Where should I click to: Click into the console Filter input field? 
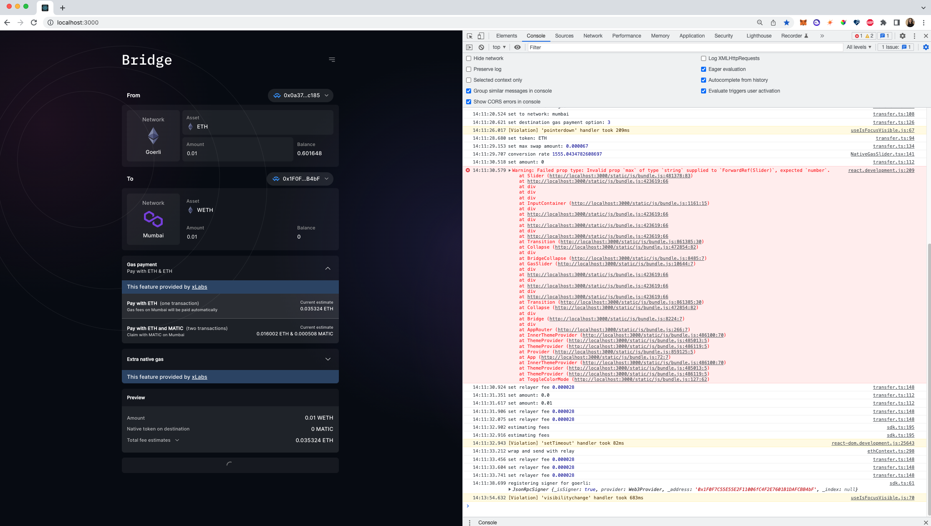pyautogui.click(x=626, y=47)
